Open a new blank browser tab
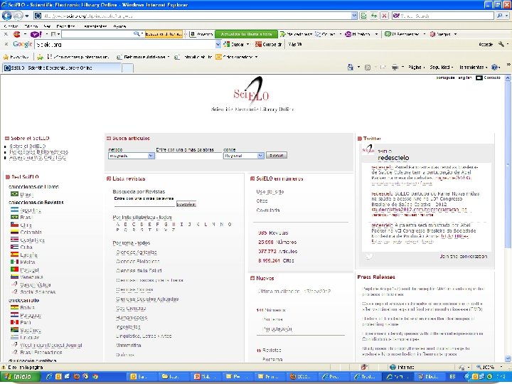 click(x=128, y=68)
